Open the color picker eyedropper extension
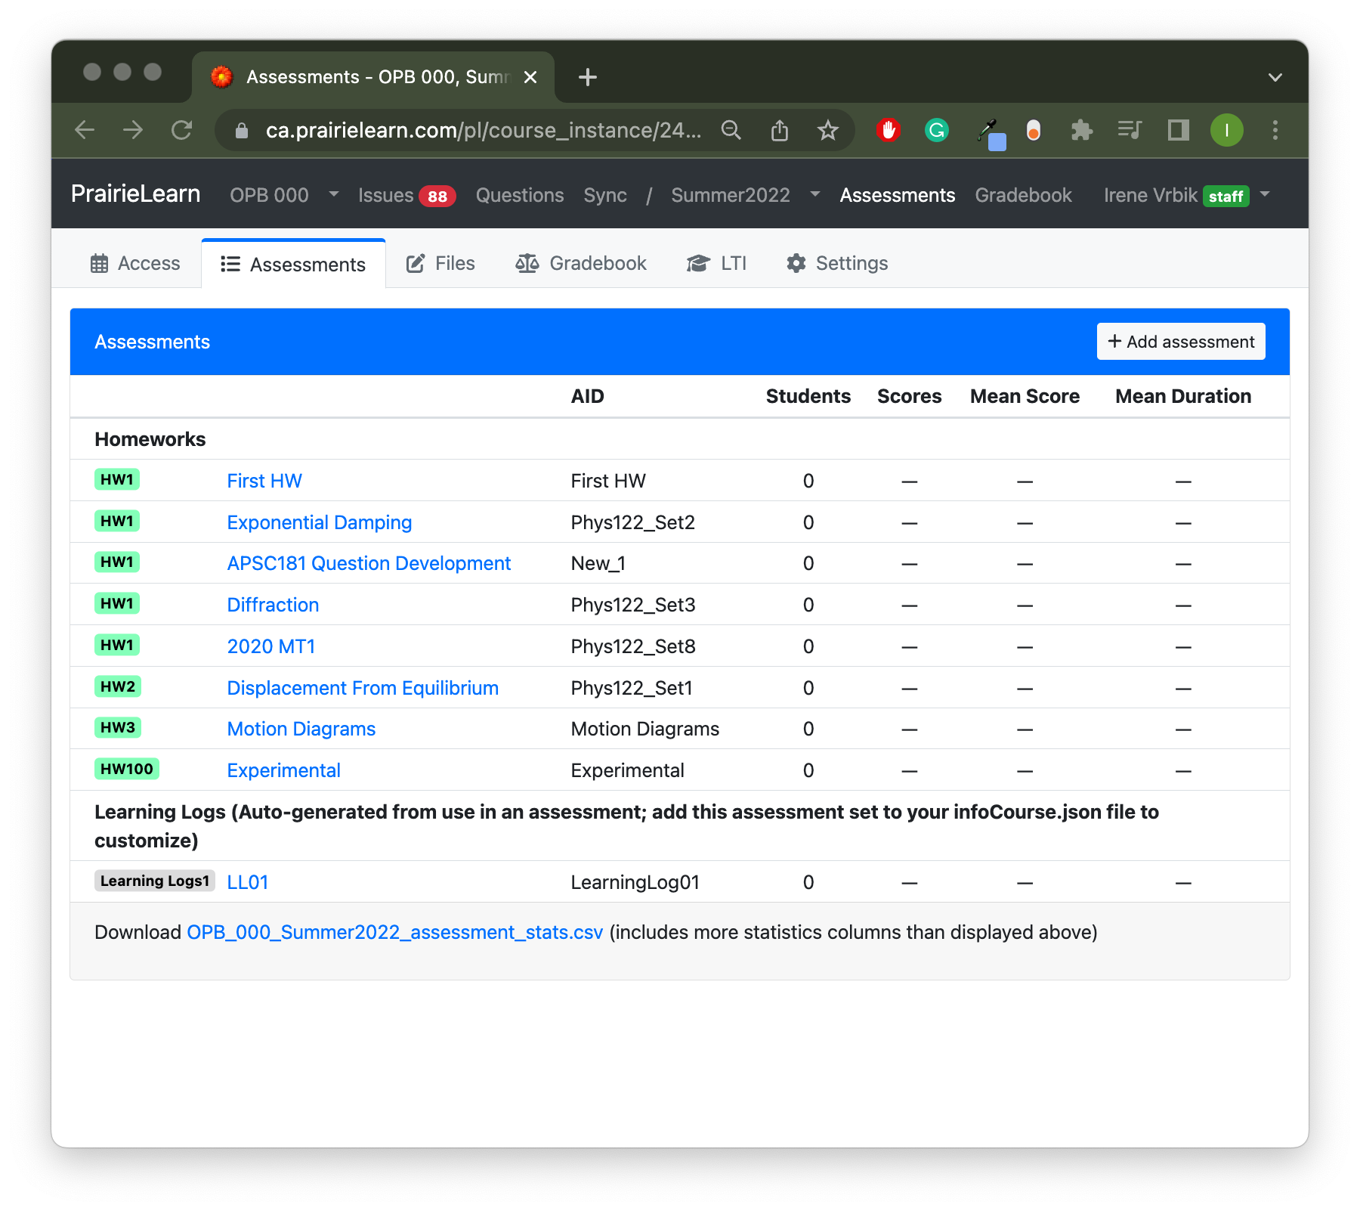 coord(990,133)
